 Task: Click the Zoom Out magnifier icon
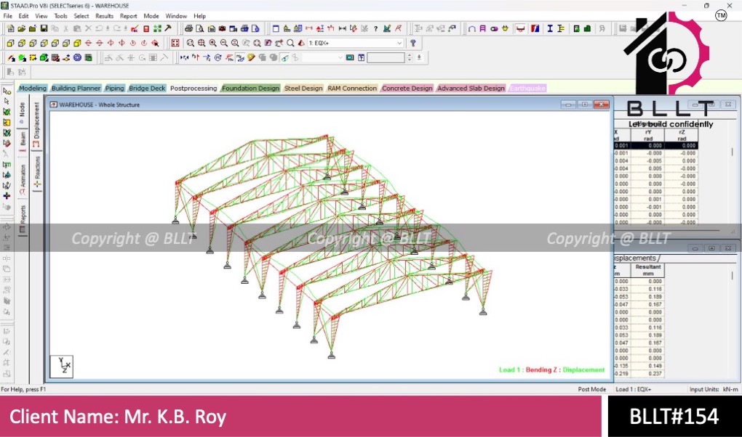223,43
